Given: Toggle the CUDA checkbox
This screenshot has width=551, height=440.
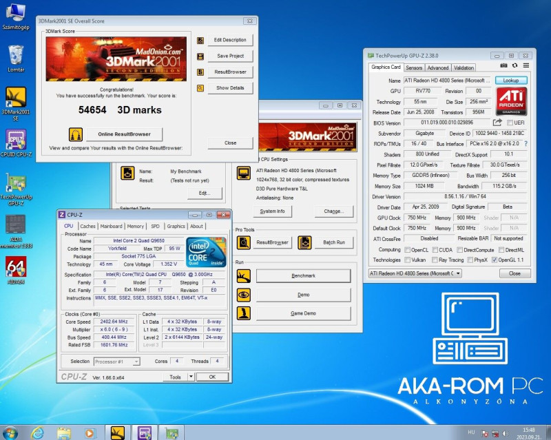Looking at the screenshot, I should coord(435,250).
